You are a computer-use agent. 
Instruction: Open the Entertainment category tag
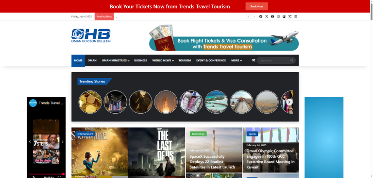tap(85, 134)
